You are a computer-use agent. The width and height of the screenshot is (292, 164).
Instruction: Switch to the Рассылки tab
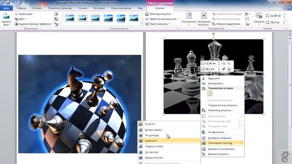tap(99, 8)
